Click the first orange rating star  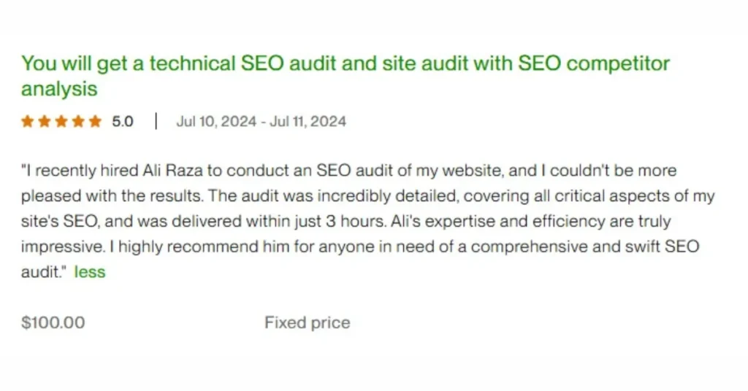coord(28,122)
